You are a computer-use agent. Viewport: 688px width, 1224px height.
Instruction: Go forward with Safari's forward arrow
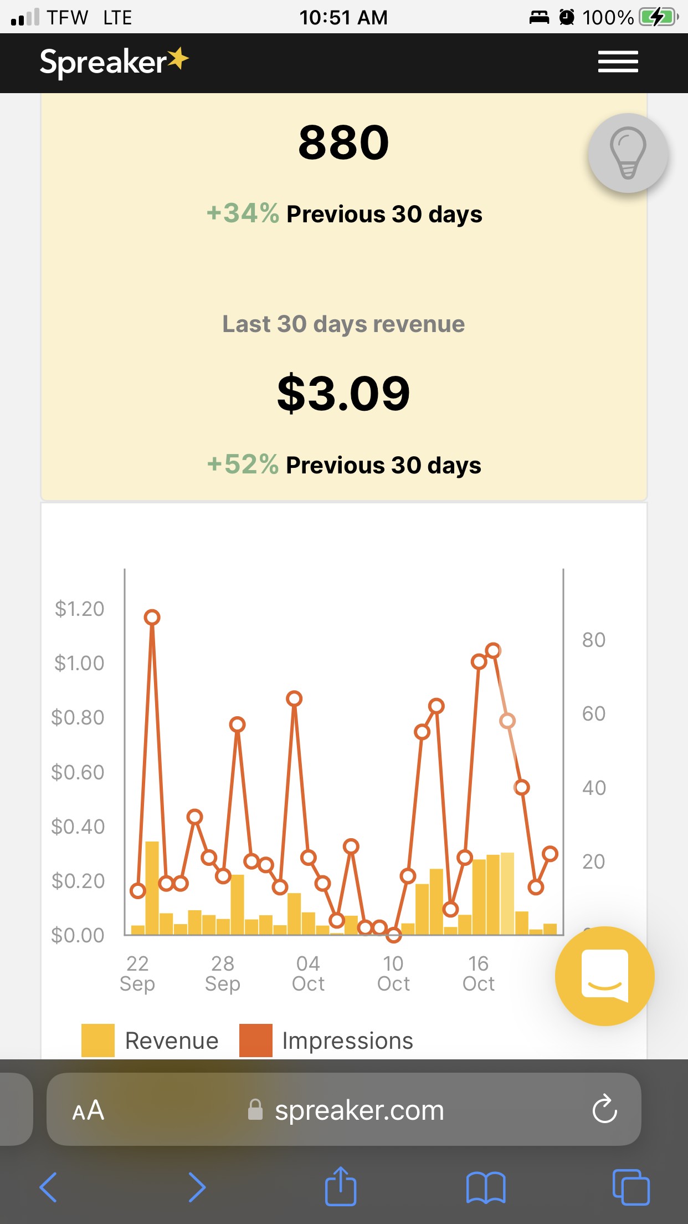pos(197,1187)
